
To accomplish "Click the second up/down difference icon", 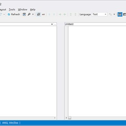I will [54, 14].
